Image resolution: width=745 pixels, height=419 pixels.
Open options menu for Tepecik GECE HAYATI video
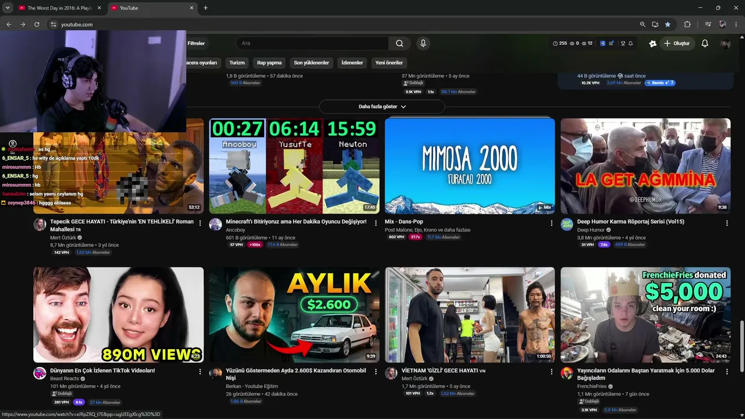tap(200, 223)
